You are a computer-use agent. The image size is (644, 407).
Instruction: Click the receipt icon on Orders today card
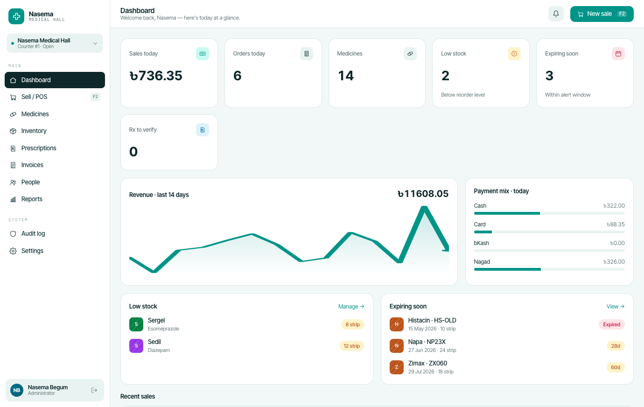tap(307, 54)
